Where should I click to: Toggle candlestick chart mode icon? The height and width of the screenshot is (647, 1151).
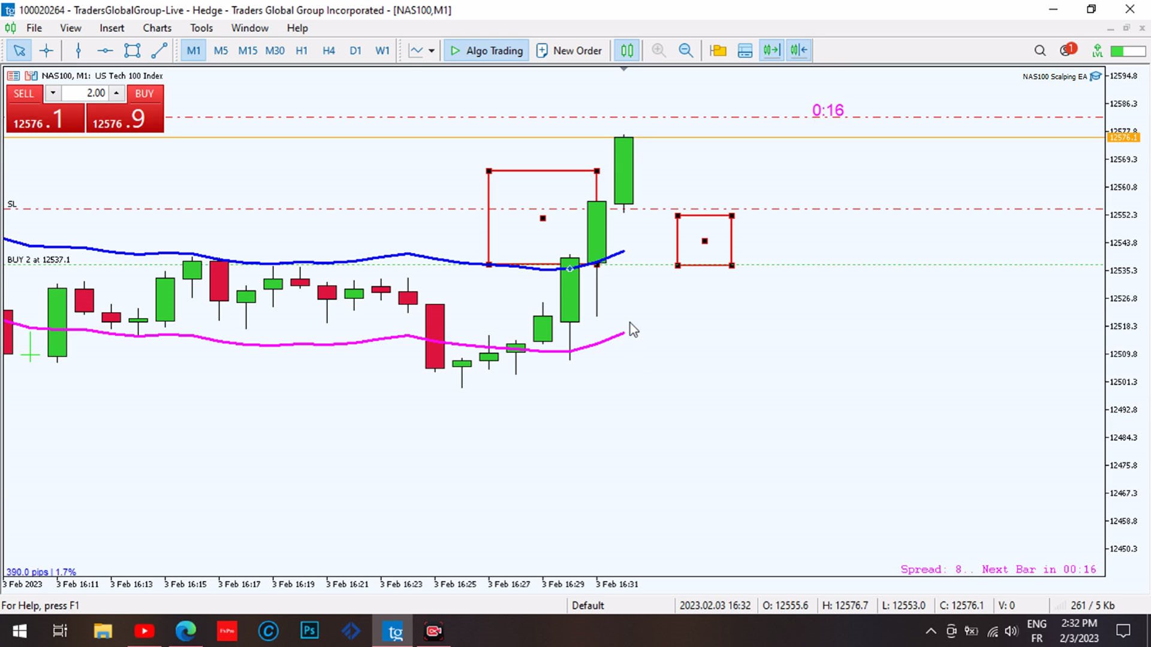coord(626,50)
